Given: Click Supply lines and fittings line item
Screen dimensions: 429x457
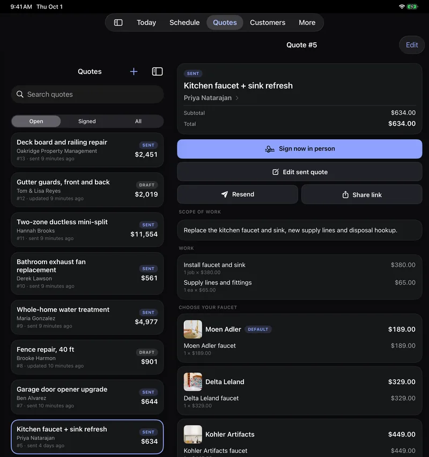Looking at the screenshot, I should [300, 286].
